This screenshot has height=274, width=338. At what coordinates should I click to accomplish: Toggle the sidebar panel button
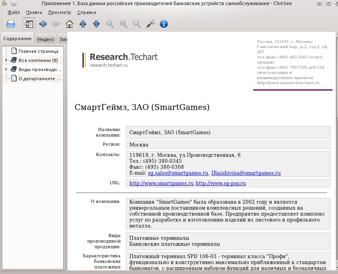coord(29,24)
